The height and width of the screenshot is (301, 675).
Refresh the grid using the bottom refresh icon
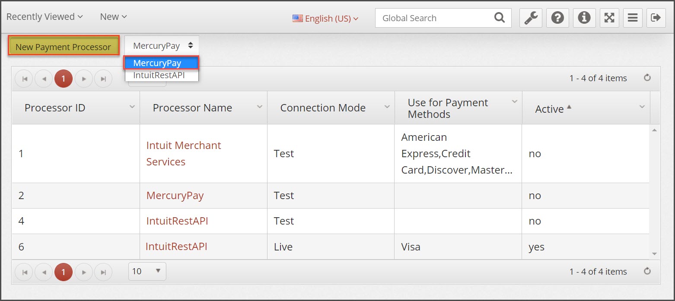coord(647,271)
